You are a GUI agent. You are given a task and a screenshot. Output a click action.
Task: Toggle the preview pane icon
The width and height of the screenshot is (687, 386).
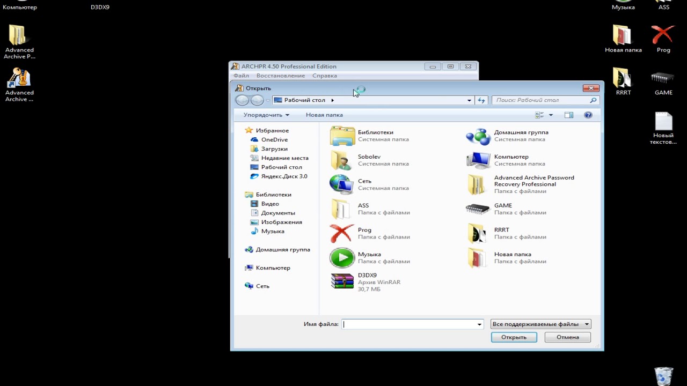coord(569,115)
